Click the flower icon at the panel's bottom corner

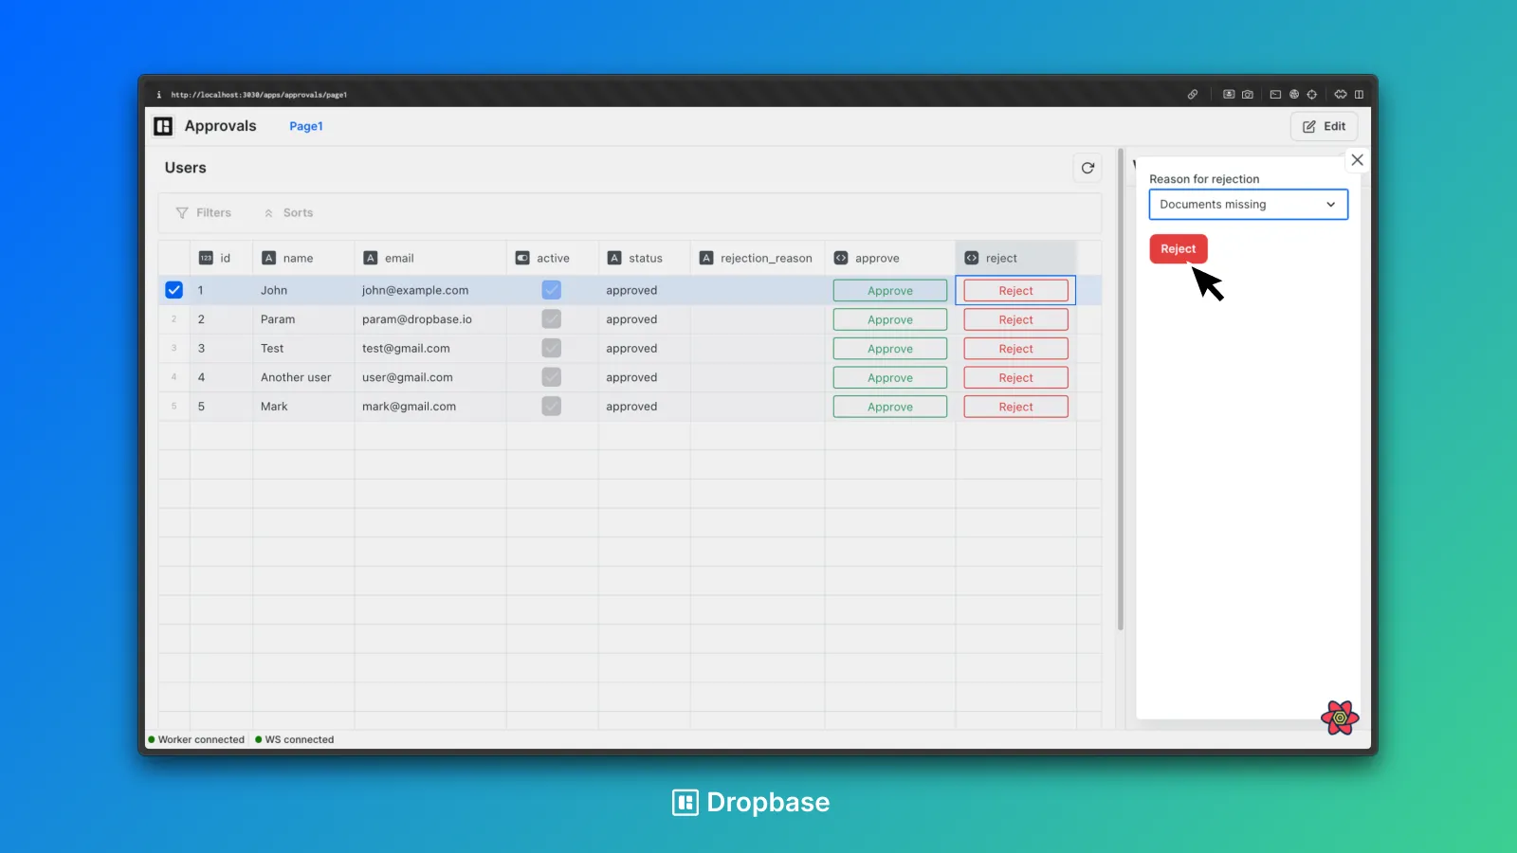point(1339,717)
